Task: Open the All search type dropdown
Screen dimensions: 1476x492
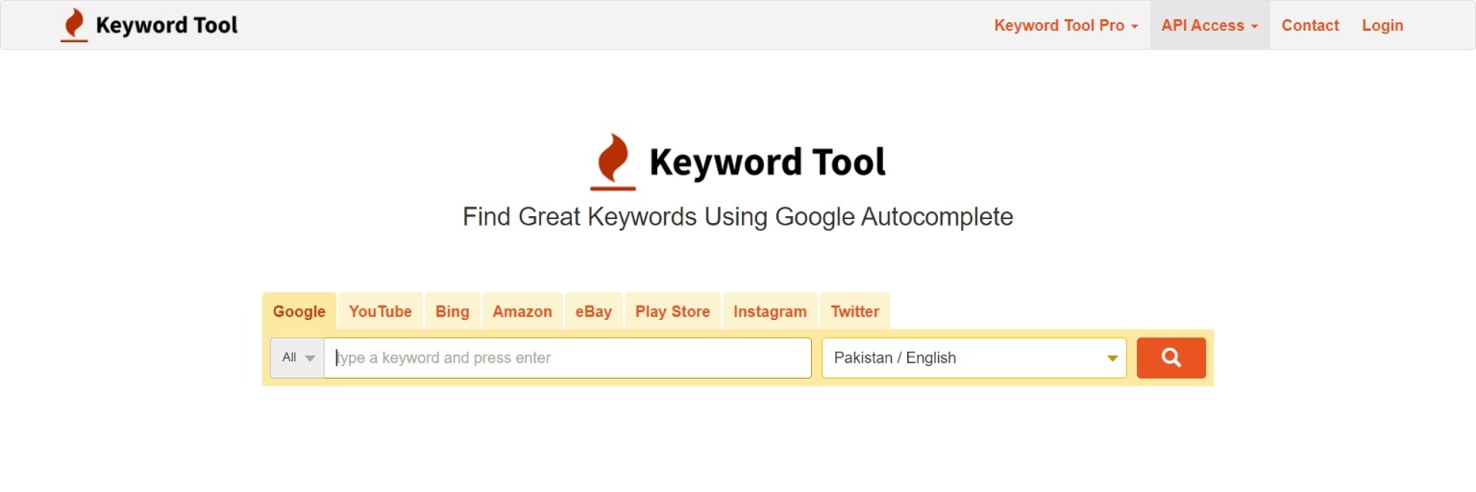Action: [297, 357]
